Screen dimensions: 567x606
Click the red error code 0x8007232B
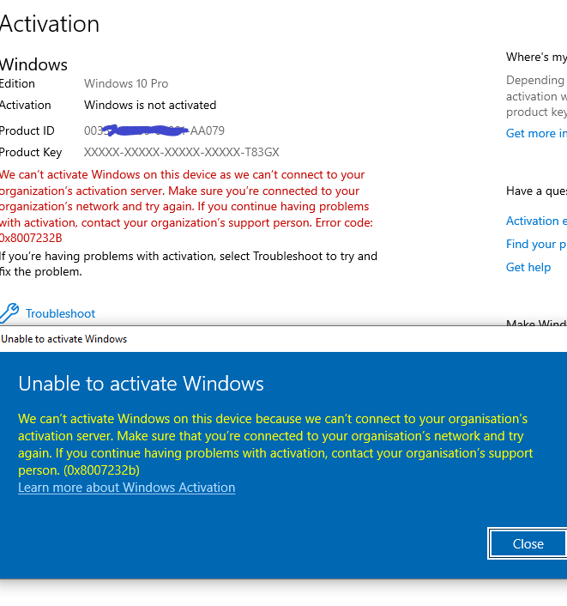click(31, 238)
